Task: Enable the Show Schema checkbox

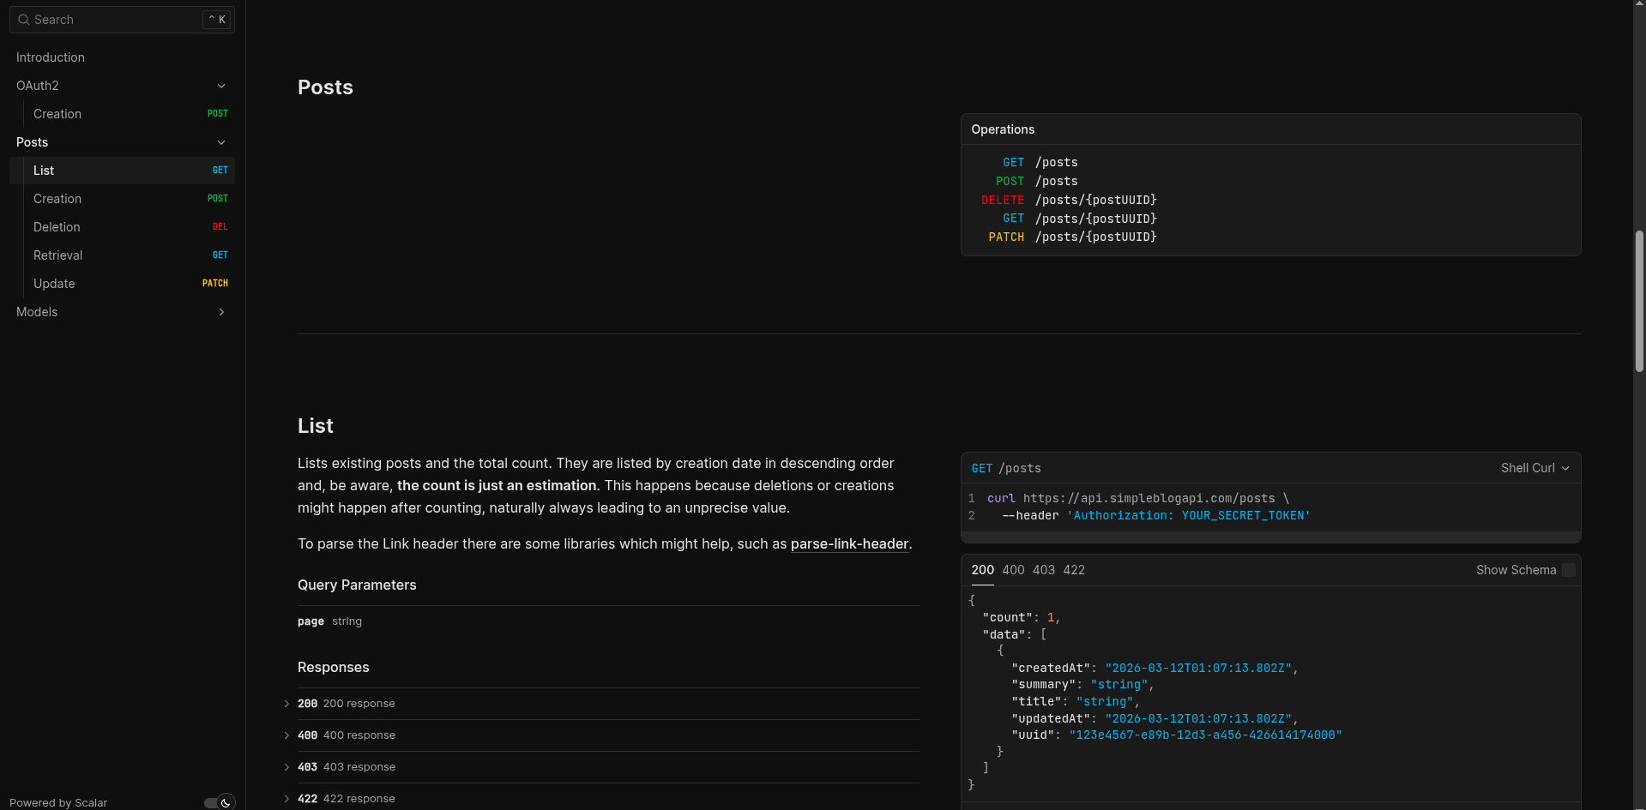Action: click(1570, 570)
